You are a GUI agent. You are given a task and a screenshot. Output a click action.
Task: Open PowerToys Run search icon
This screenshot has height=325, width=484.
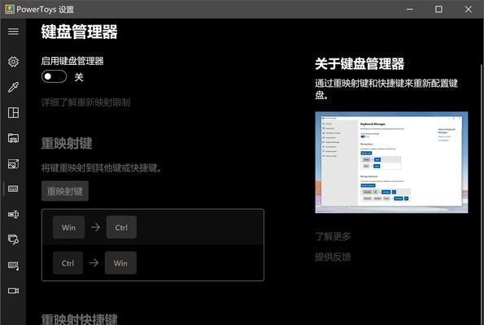pyautogui.click(x=13, y=240)
